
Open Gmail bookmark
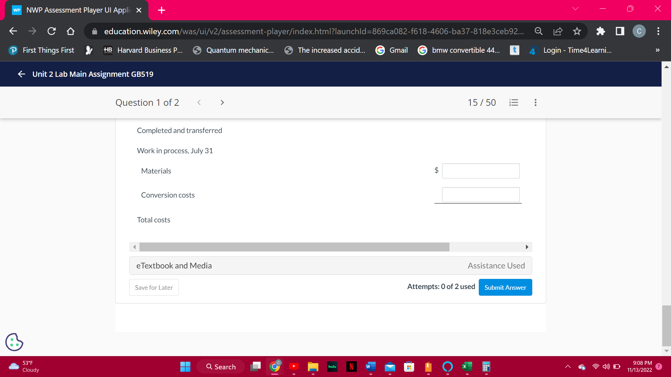pyautogui.click(x=392, y=50)
